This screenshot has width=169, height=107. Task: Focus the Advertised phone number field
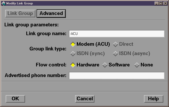[117, 76]
